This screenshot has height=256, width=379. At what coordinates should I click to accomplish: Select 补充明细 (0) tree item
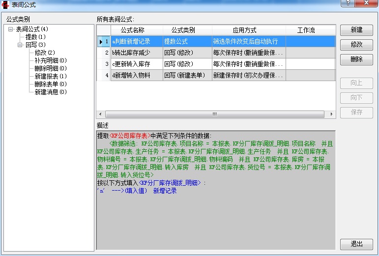click(x=50, y=60)
